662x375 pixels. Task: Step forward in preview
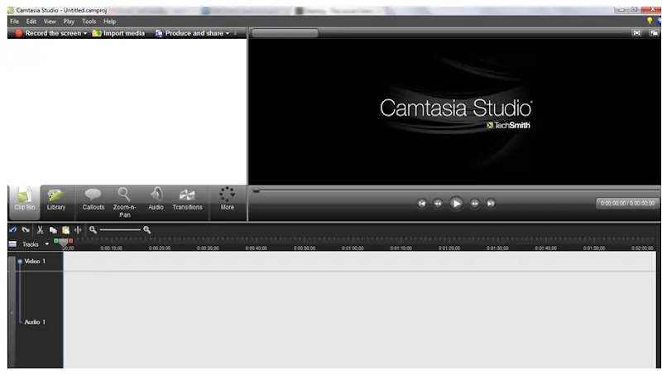tap(474, 204)
